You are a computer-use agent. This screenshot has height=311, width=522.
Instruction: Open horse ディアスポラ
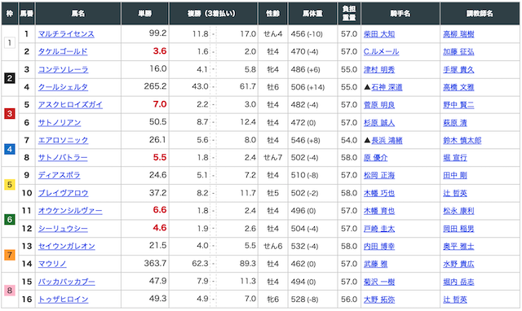[60, 175]
